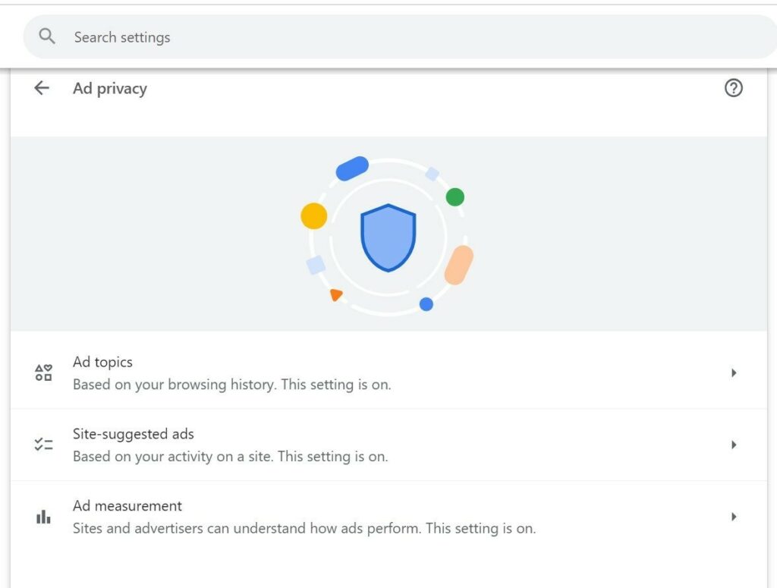777x588 pixels.
Task: Click the blue pill shape atop the illustration
Action: pyautogui.click(x=352, y=168)
